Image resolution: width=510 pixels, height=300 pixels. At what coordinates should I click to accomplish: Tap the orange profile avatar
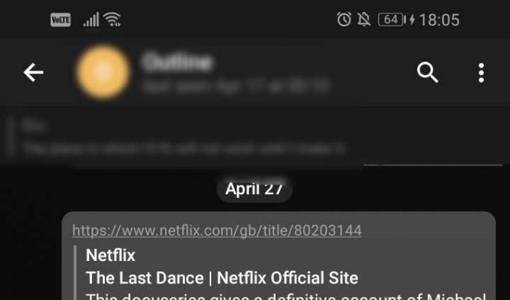click(103, 72)
